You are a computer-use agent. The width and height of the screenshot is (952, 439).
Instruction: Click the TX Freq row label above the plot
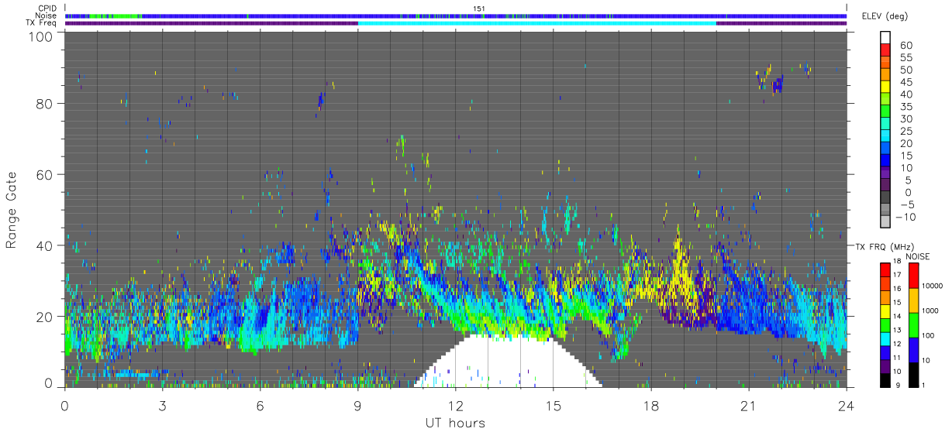point(41,23)
